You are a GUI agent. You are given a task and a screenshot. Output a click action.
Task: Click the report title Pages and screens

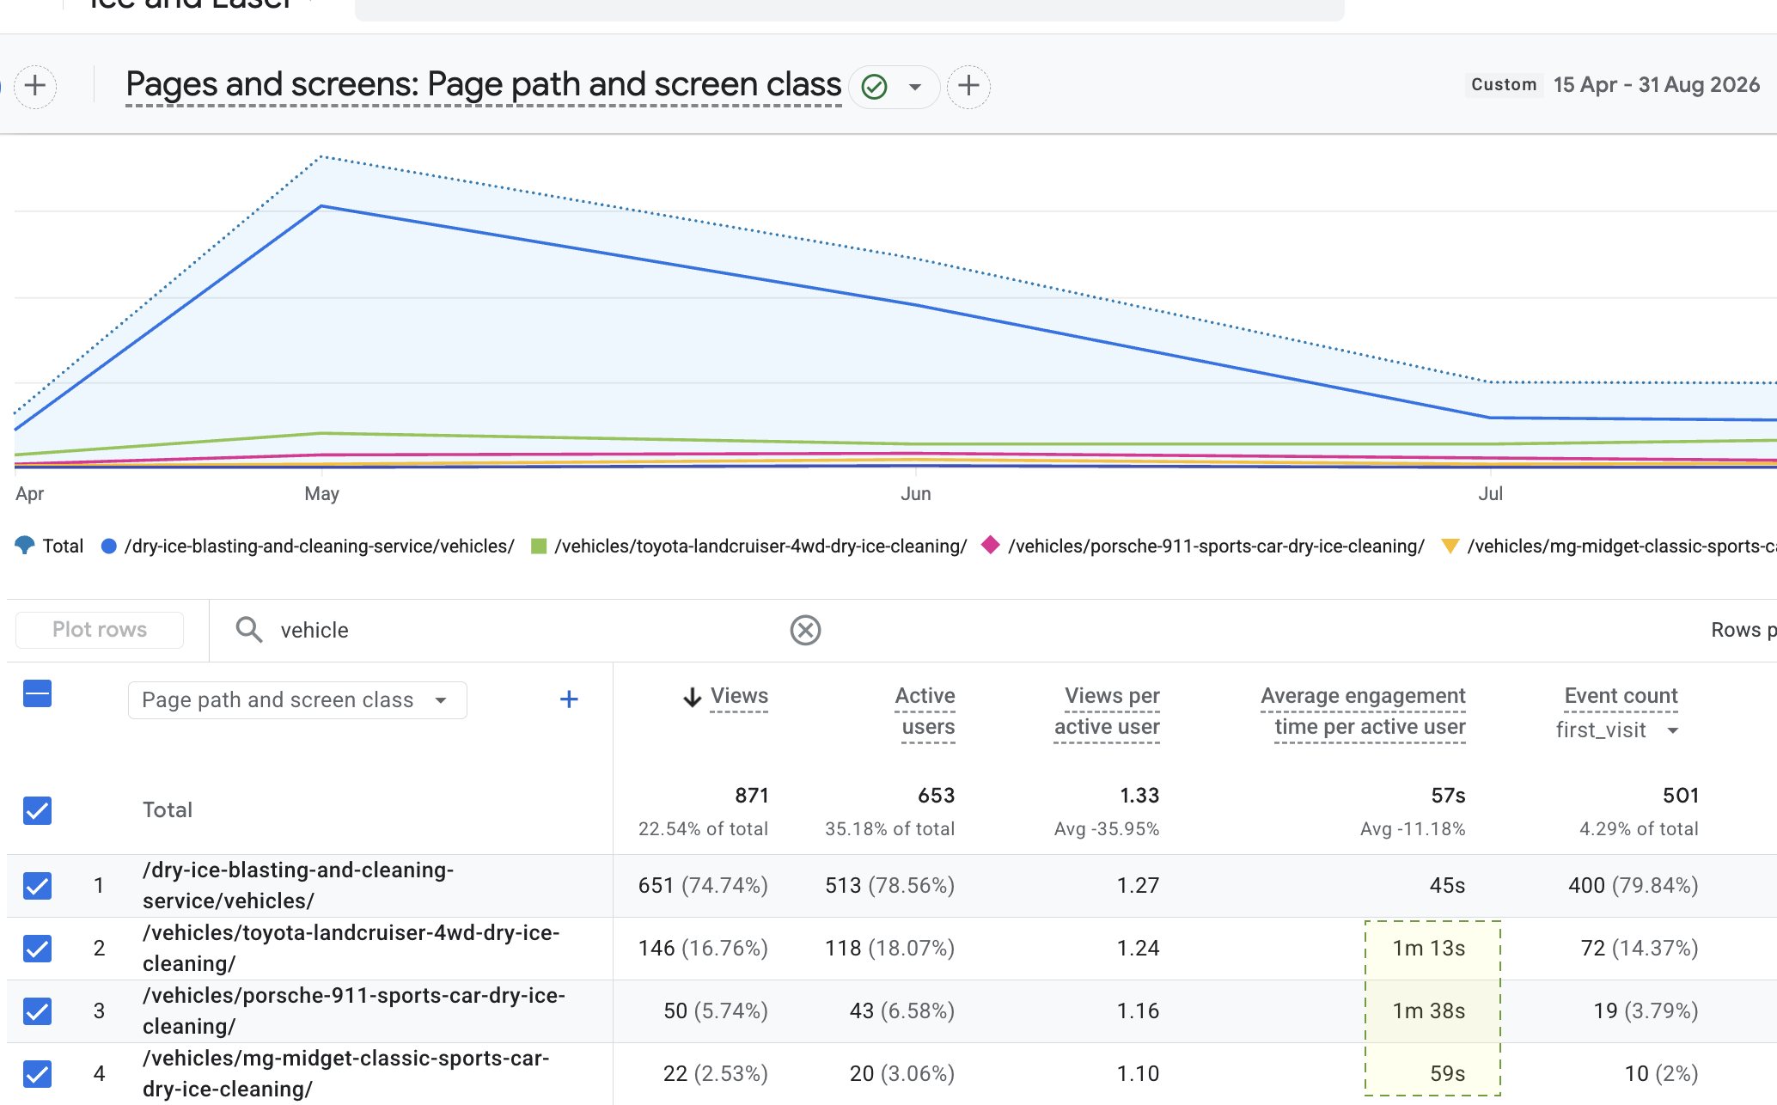[x=483, y=84]
